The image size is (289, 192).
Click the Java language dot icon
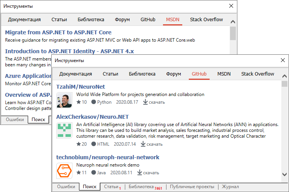coord(94,172)
